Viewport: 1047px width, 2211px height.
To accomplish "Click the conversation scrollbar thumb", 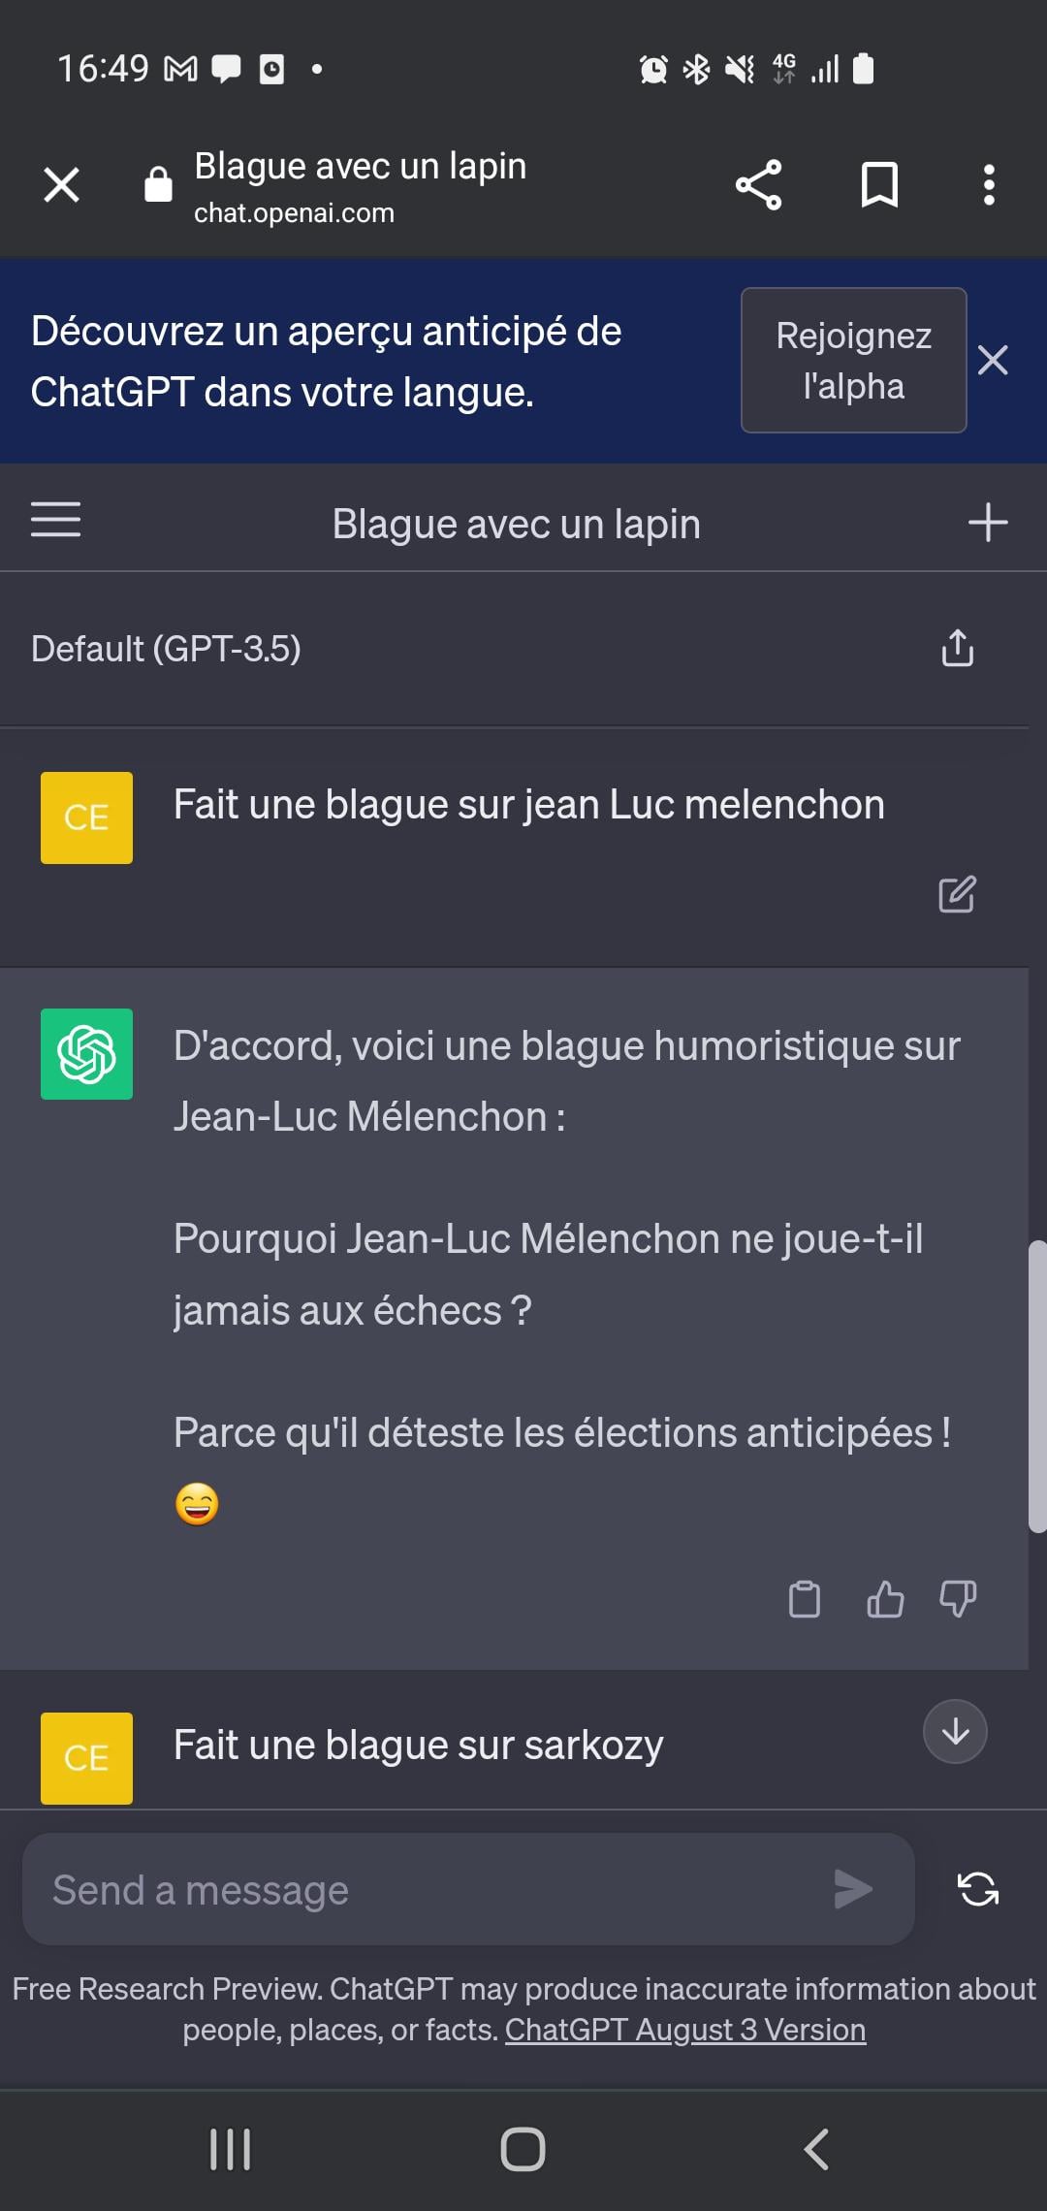I will pos(1037,1387).
